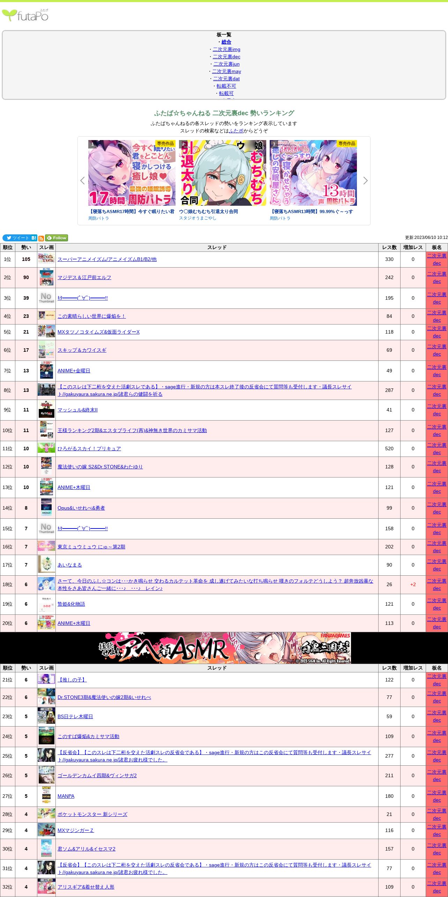Follow the ふたポ search link
Viewport: 448px width, 897px height.
(236, 131)
